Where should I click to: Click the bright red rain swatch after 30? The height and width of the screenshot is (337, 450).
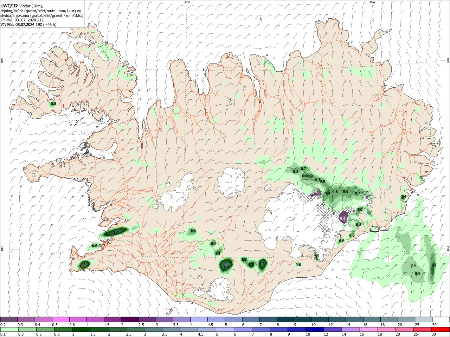click(440, 329)
